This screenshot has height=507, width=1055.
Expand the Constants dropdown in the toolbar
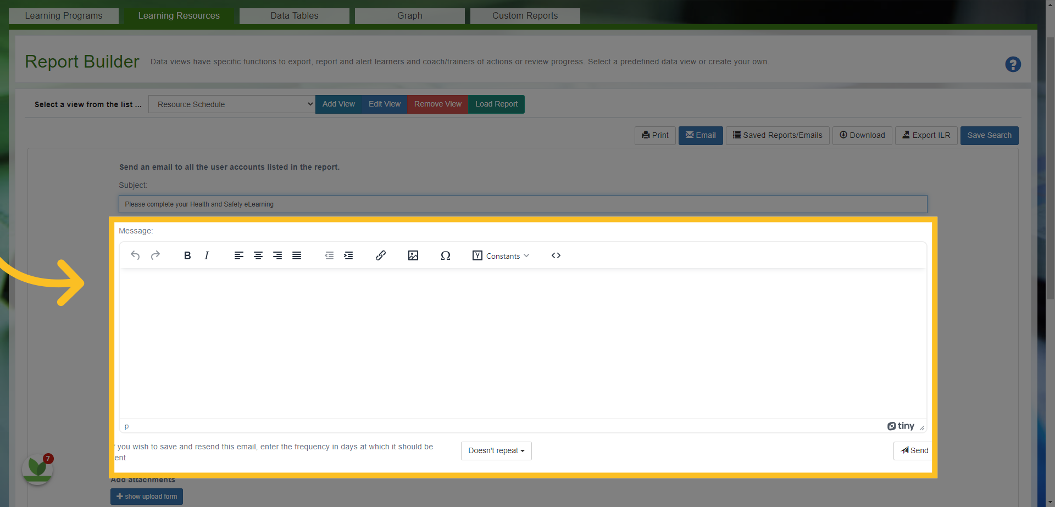(501, 255)
